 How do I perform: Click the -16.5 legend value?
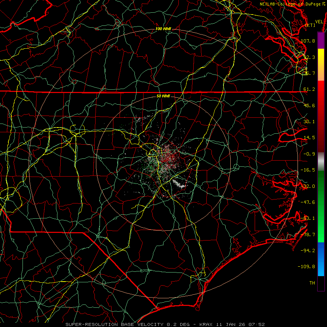(x=308, y=170)
